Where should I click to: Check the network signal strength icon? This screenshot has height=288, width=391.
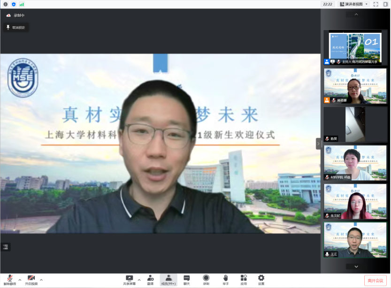pyautogui.click(x=22, y=4)
